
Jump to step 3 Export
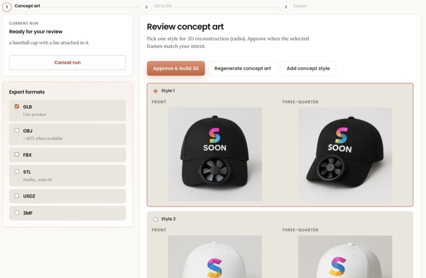point(294,6)
